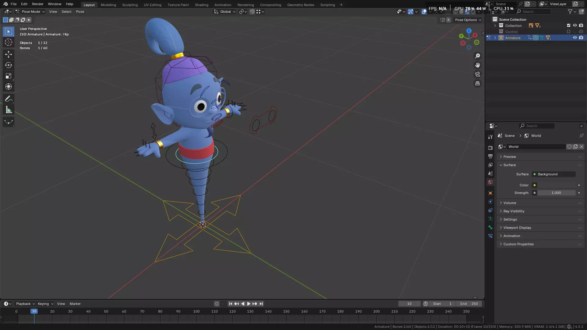Screen dimensions: 587x330
Task: Open the Render properties tab
Action: point(490,148)
